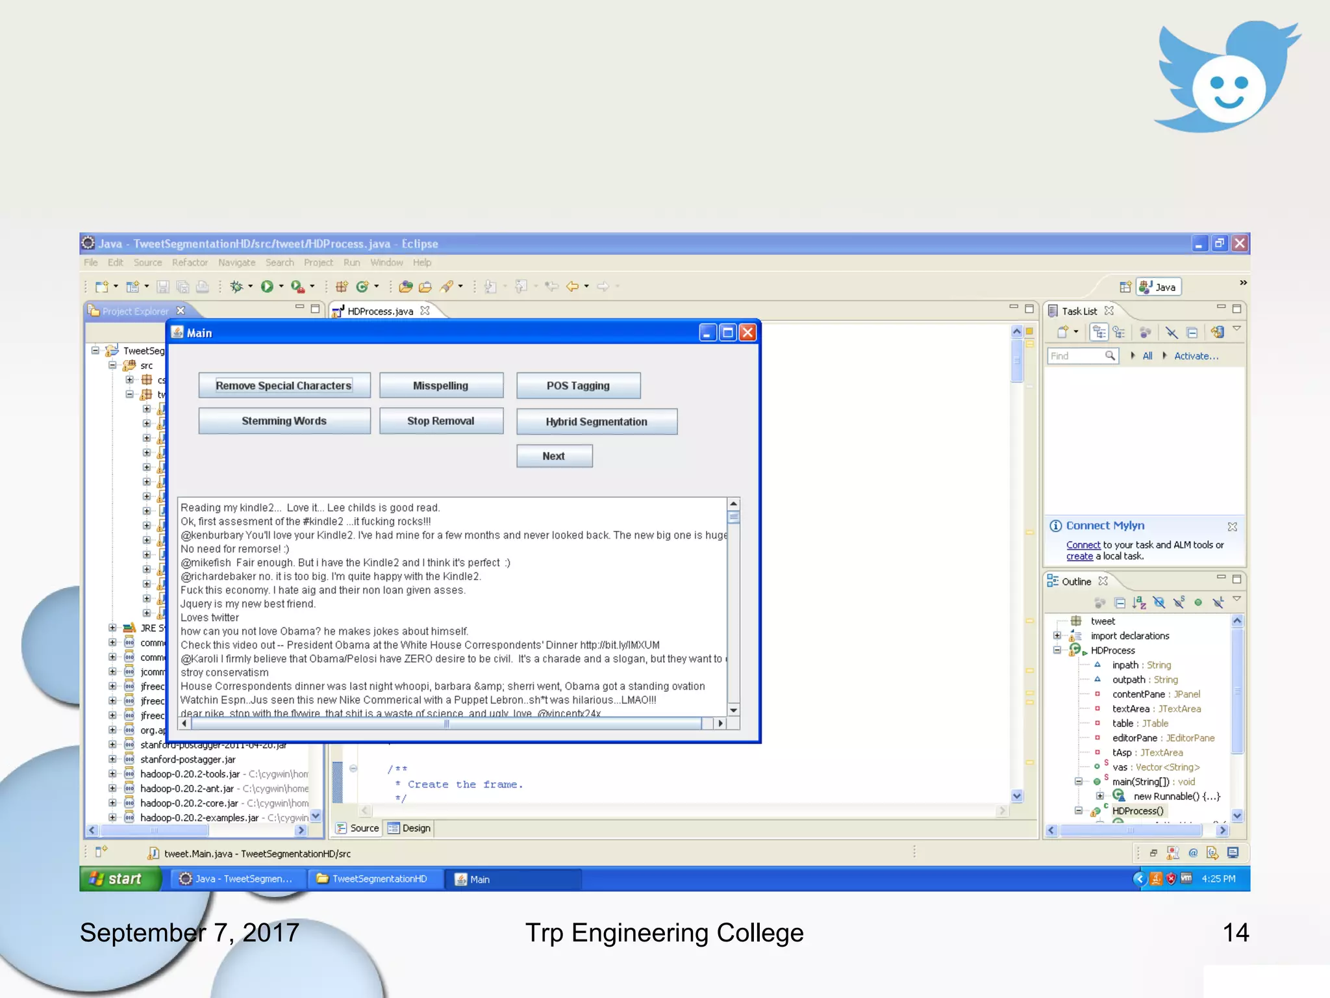Click the tweet text horizontal scrollbar
Viewport: 1330px width, 998px height.
click(445, 723)
